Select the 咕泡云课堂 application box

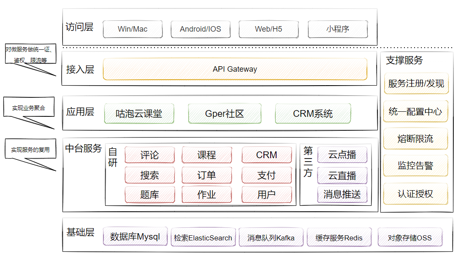point(139,113)
